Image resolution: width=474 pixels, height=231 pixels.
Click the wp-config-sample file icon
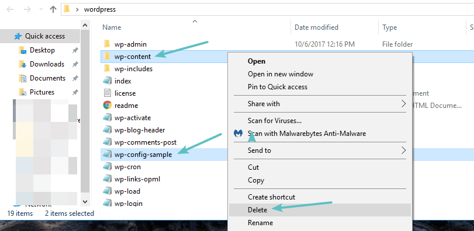click(108, 155)
